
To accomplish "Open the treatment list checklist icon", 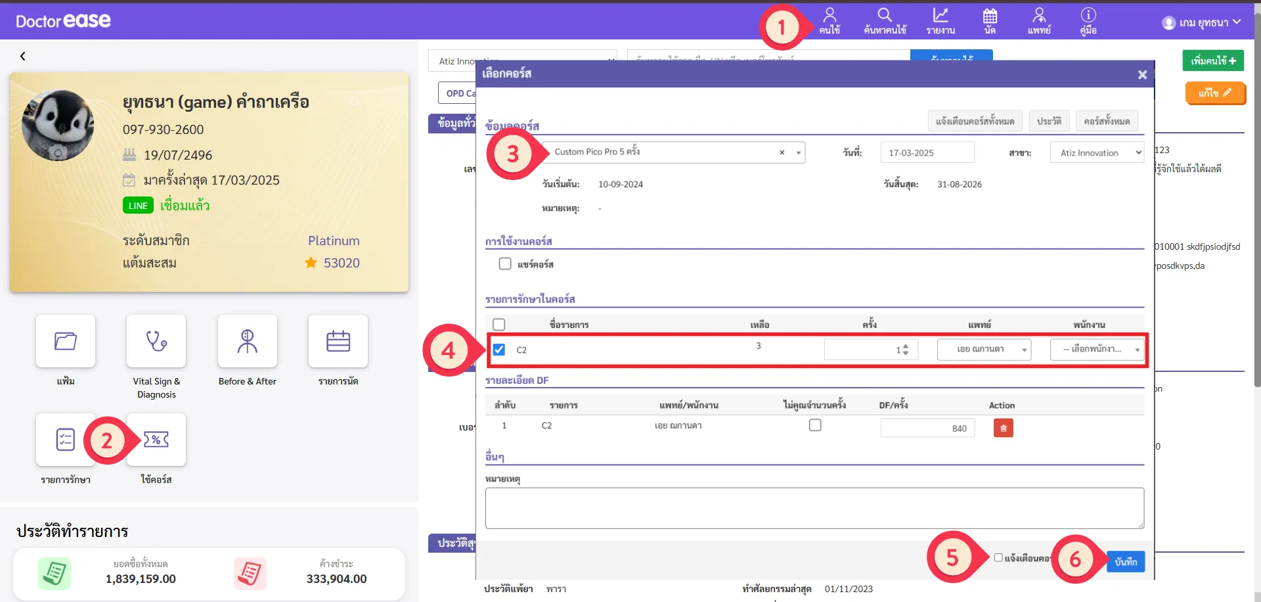I will (x=66, y=440).
